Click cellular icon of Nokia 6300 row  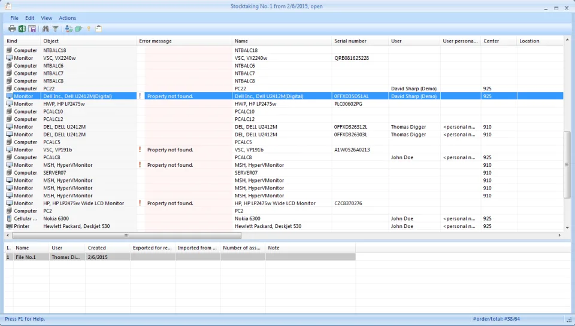9,218
